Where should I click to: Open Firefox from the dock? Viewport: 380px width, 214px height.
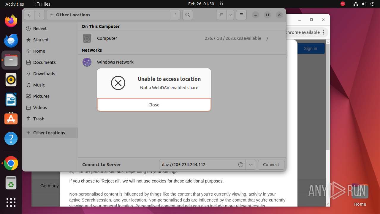click(x=11, y=21)
